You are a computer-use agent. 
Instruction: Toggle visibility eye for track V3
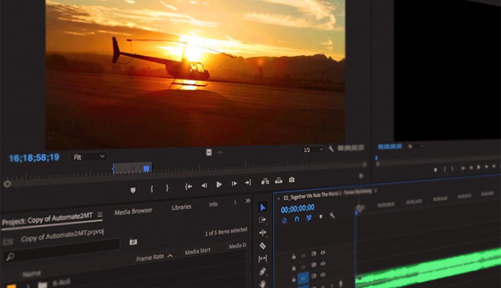pyautogui.click(x=323, y=253)
